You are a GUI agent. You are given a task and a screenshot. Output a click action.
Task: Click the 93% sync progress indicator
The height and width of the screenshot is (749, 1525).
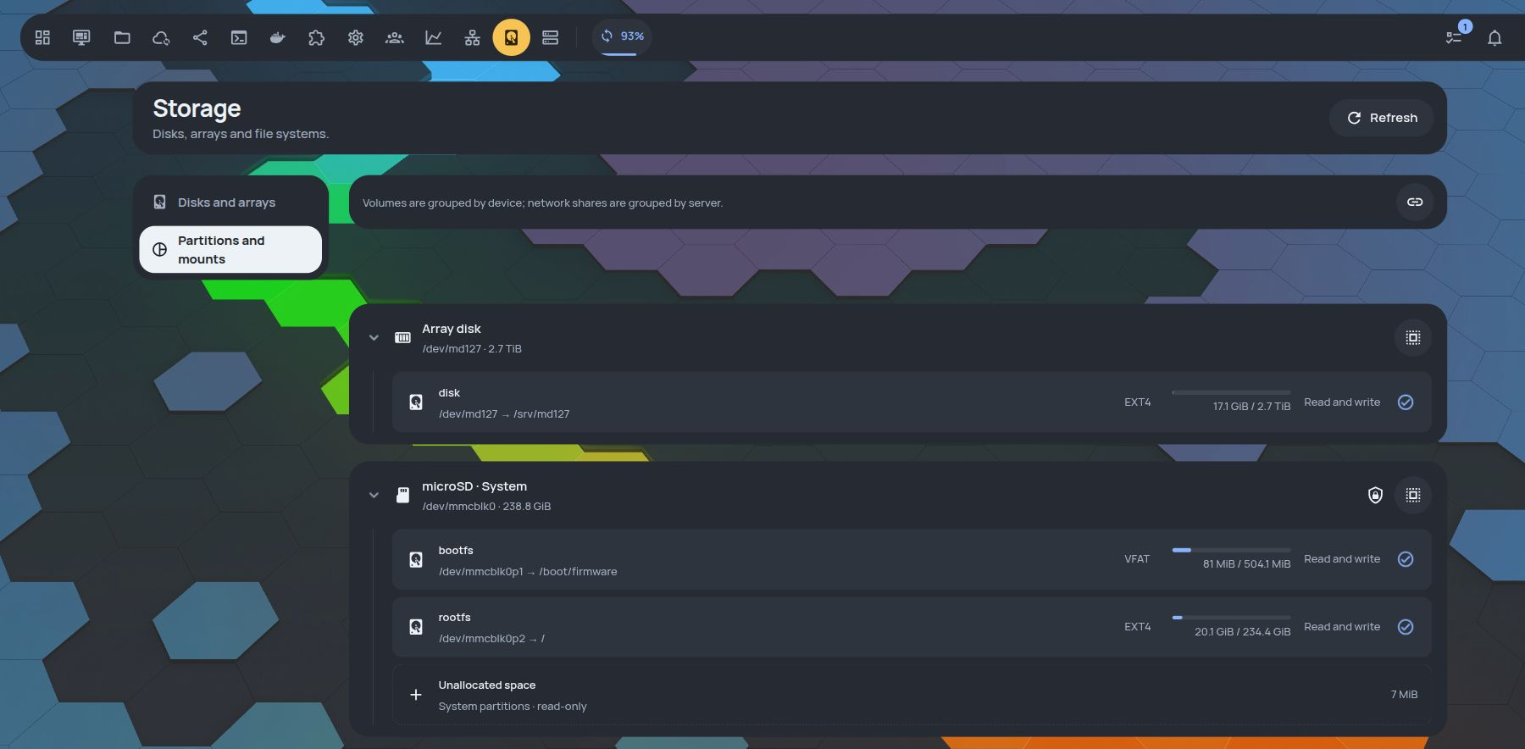(622, 36)
